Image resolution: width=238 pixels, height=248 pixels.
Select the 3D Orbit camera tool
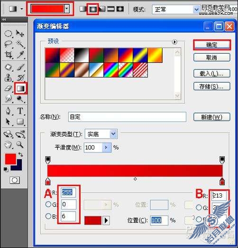point(20,134)
